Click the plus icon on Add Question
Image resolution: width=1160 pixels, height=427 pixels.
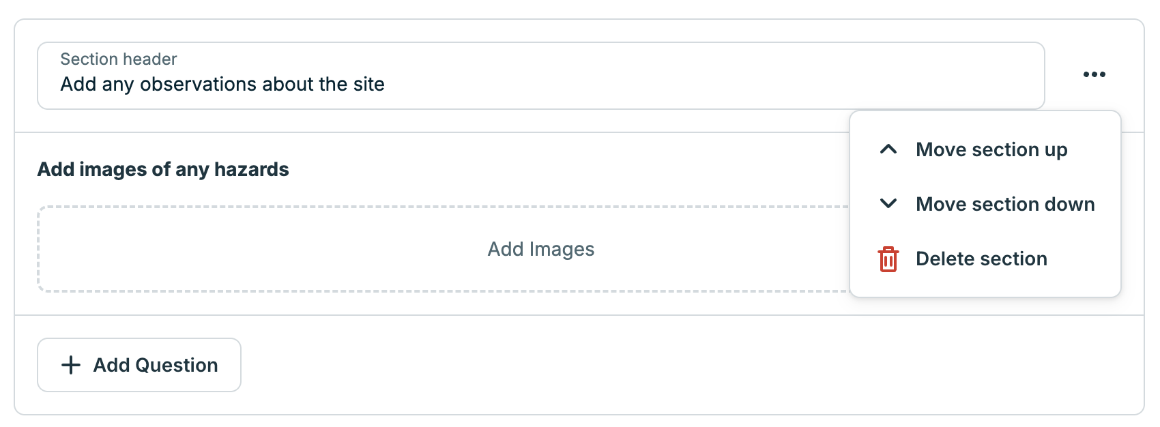pyautogui.click(x=70, y=365)
